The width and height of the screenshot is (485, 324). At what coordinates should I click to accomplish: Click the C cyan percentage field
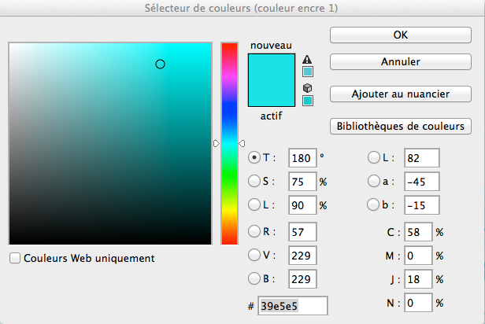coord(417,233)
